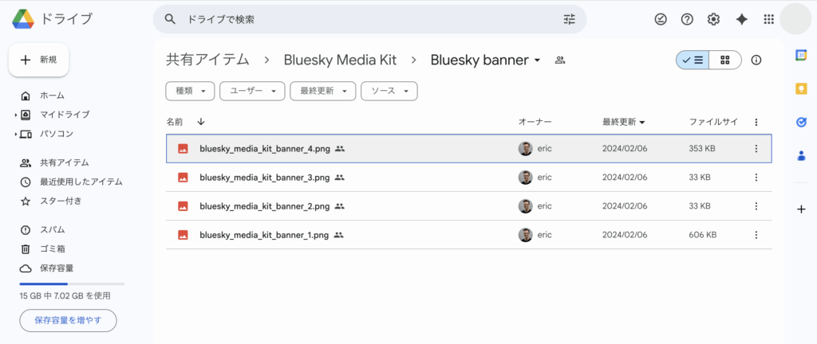
Task: Click the Google Drive logo
Action: pos(23,19)
